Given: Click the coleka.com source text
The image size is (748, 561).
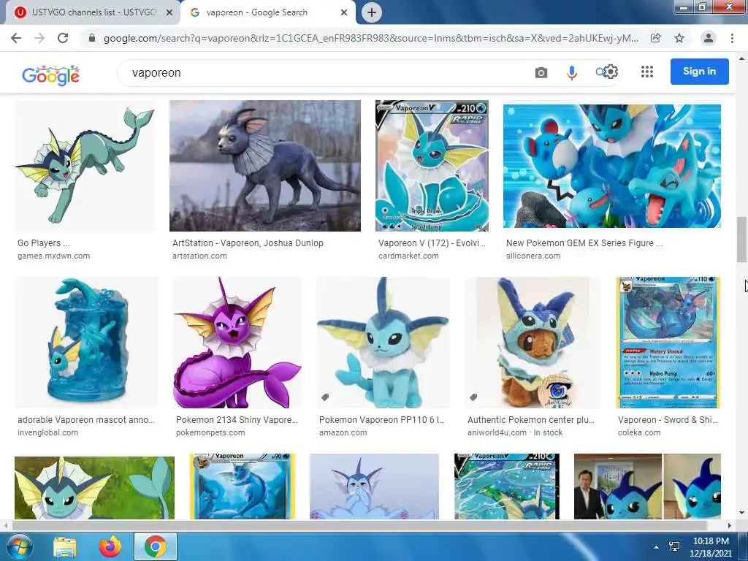Looking at the screenshot, I should (639, 432).
